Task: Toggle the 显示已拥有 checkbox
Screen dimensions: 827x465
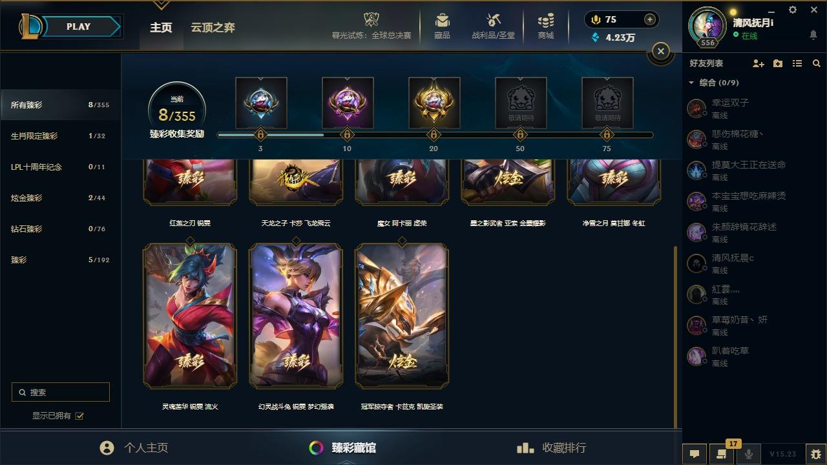Action: [79, 416]
